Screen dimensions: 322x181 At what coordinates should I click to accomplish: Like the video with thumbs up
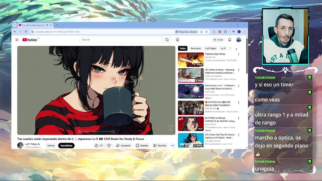[x=99, y=146]
